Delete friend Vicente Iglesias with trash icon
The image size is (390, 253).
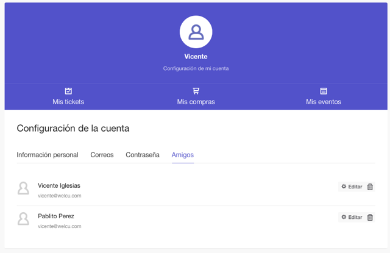[x=370, y=187]
